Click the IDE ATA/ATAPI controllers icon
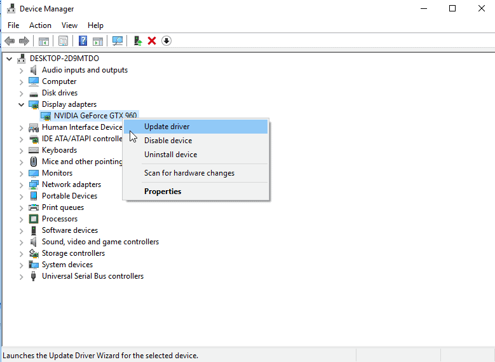 pos(34,139)
